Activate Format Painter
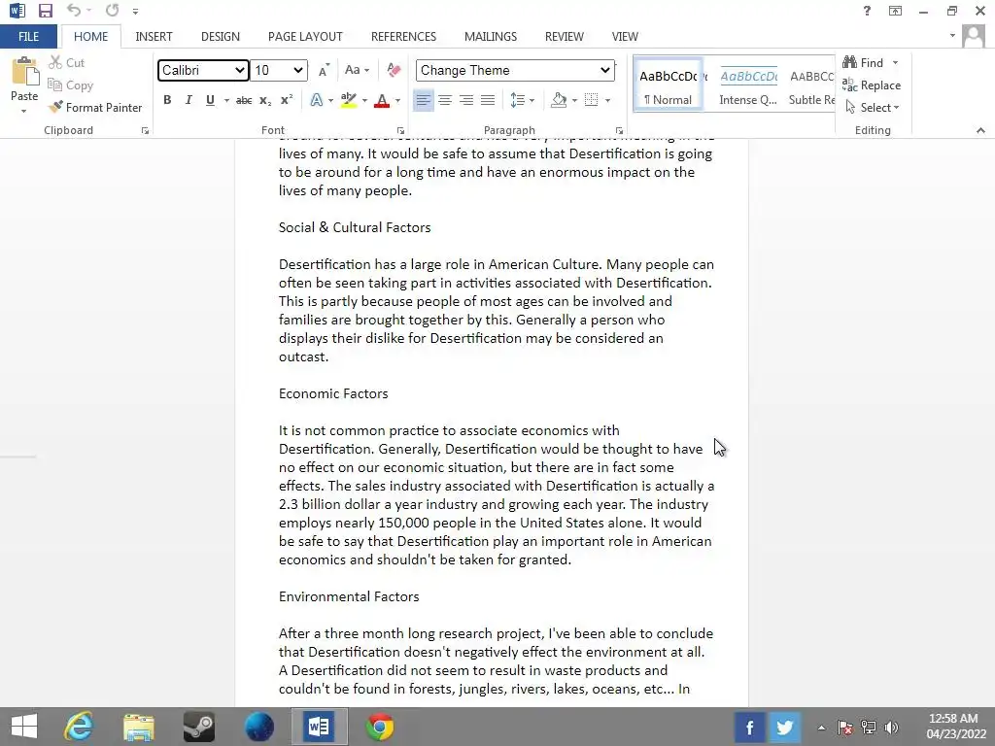The height and width of the screenshot is (746, 995). [x=96, y=108]
